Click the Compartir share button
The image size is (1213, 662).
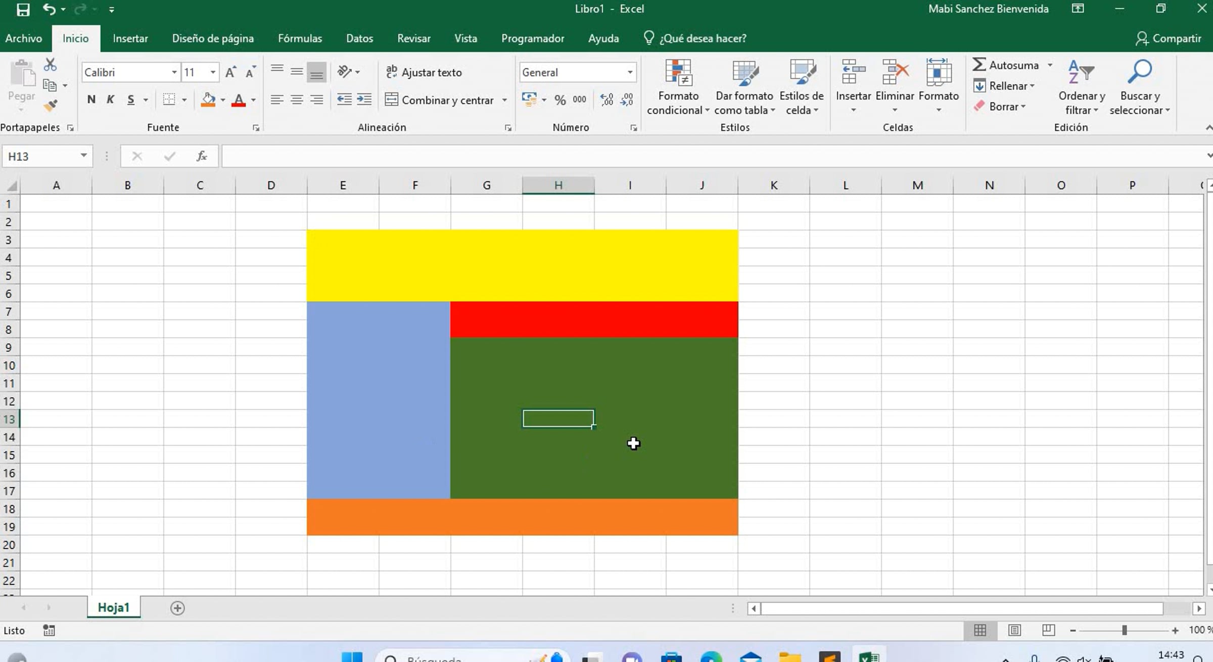(x=1169, y=38)
